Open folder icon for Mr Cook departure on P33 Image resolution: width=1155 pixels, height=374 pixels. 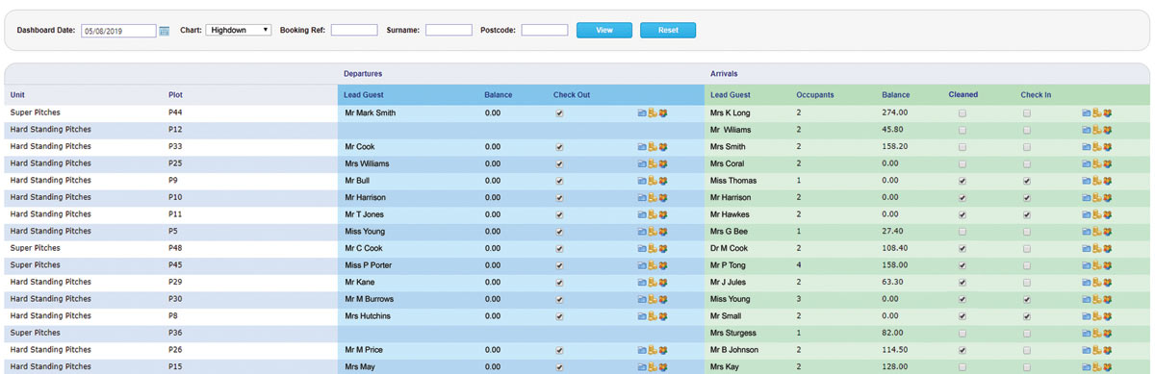[642, 147]
